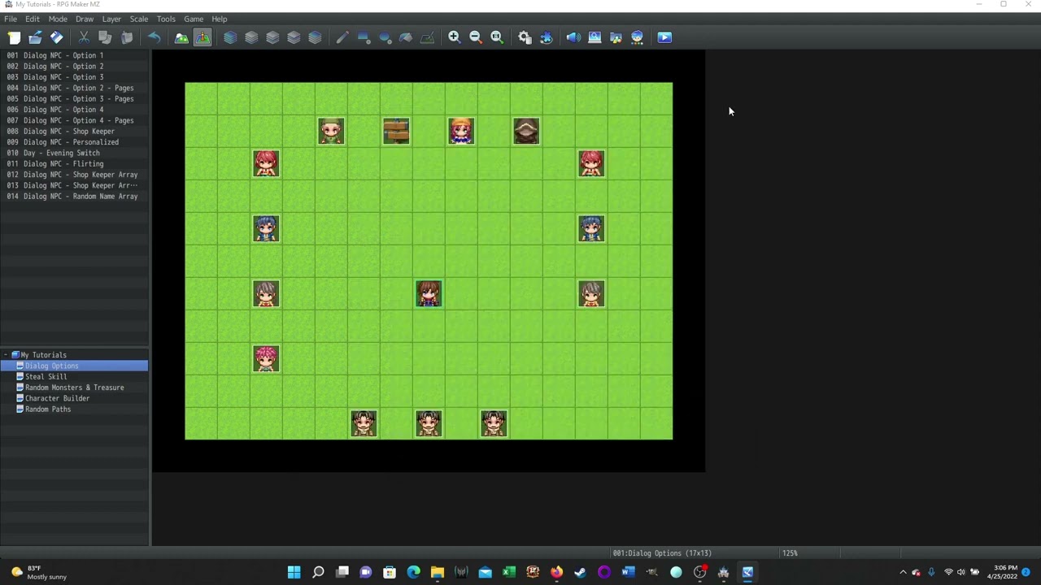Select event 014 Random Name Array
The width and height of the screenshot is (1041, 585).
click(x=74, y=197)
